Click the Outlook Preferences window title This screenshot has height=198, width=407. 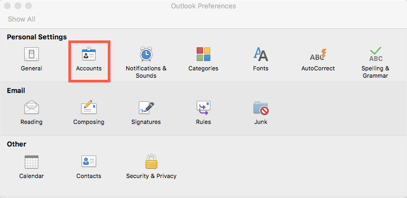[x=203, y=6]
